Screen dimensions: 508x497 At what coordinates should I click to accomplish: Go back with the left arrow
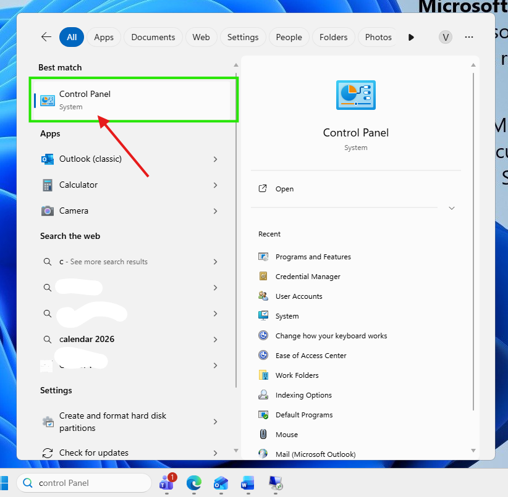46,37
